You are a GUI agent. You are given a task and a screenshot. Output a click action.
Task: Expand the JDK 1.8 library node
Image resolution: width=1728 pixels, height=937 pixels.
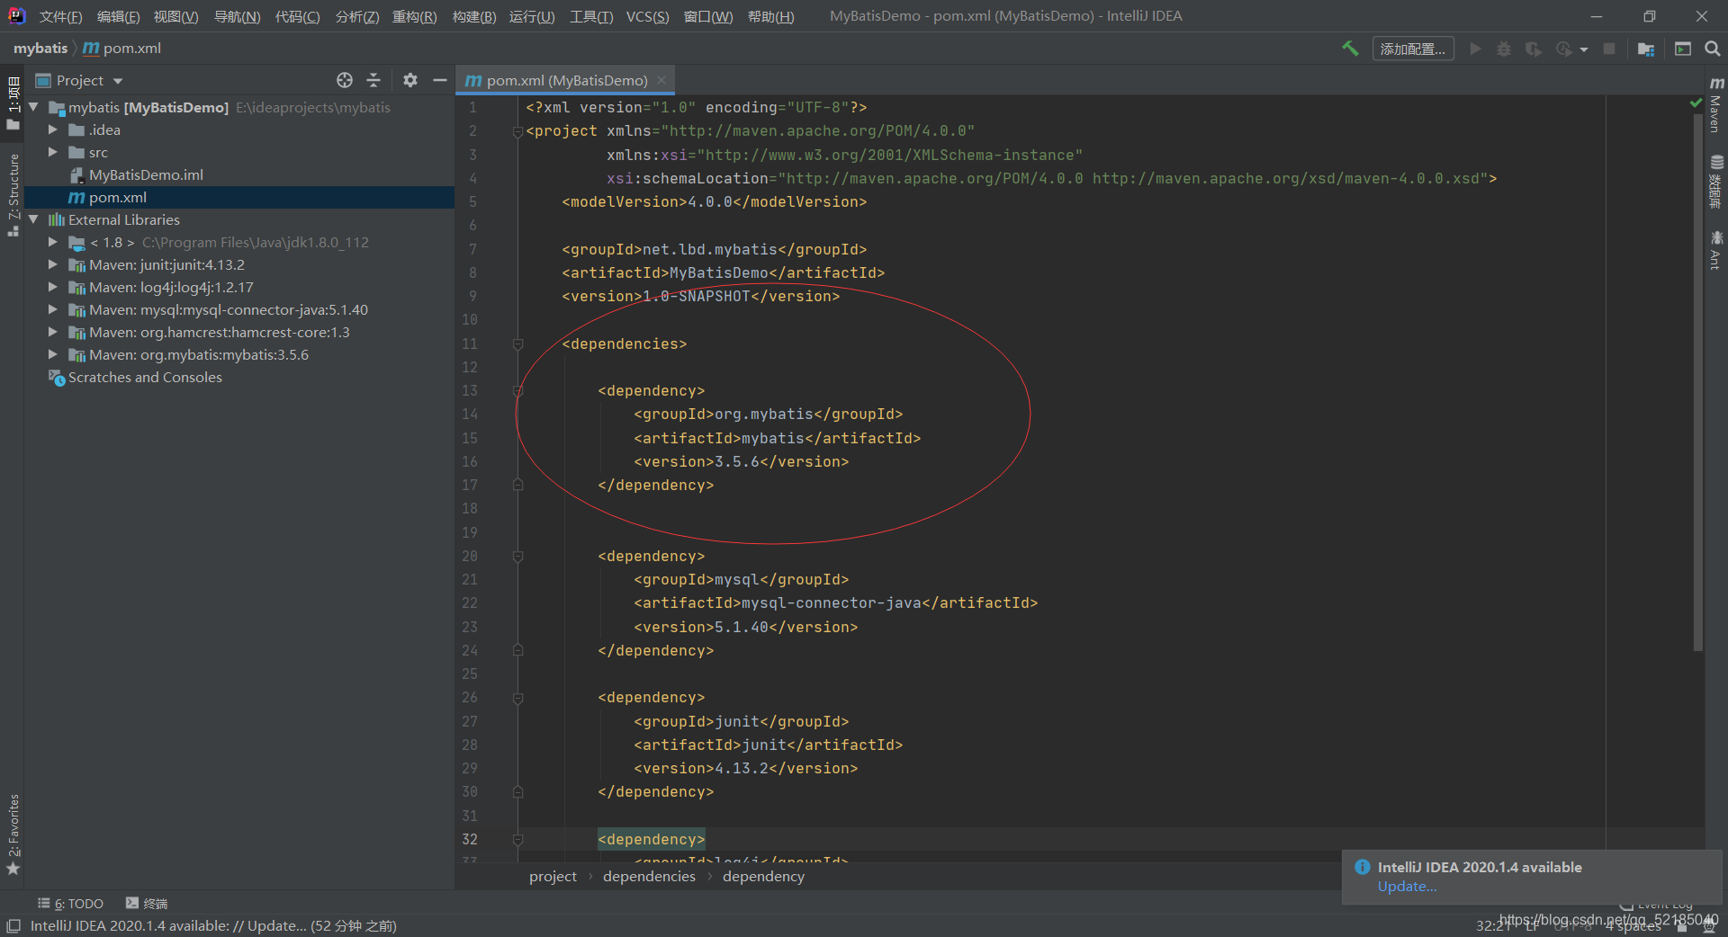coord(53,242)
